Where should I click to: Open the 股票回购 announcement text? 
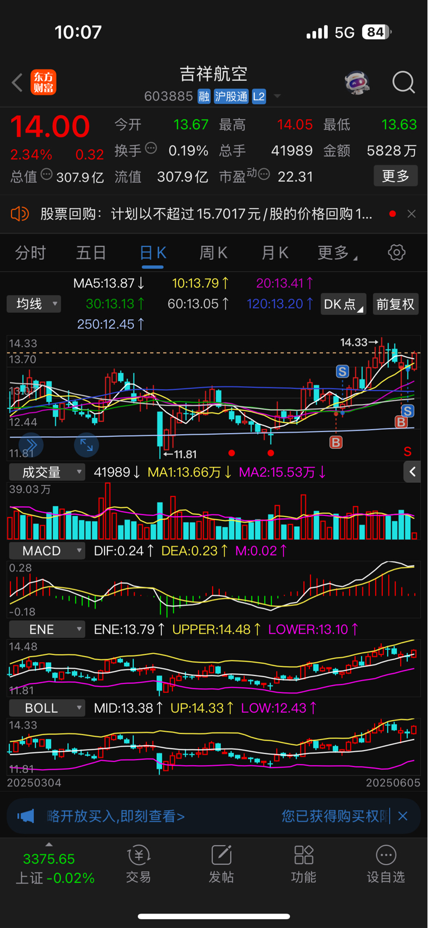pos(206,214)
